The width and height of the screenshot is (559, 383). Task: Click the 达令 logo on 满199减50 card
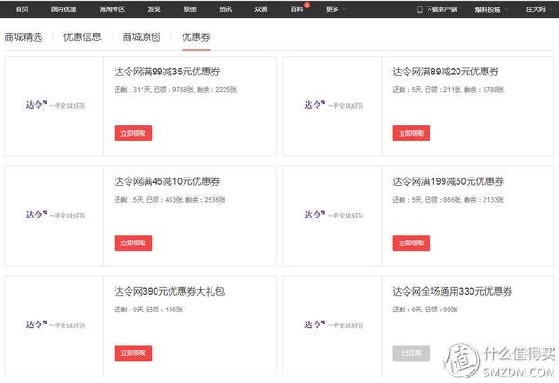pos(334,215)
